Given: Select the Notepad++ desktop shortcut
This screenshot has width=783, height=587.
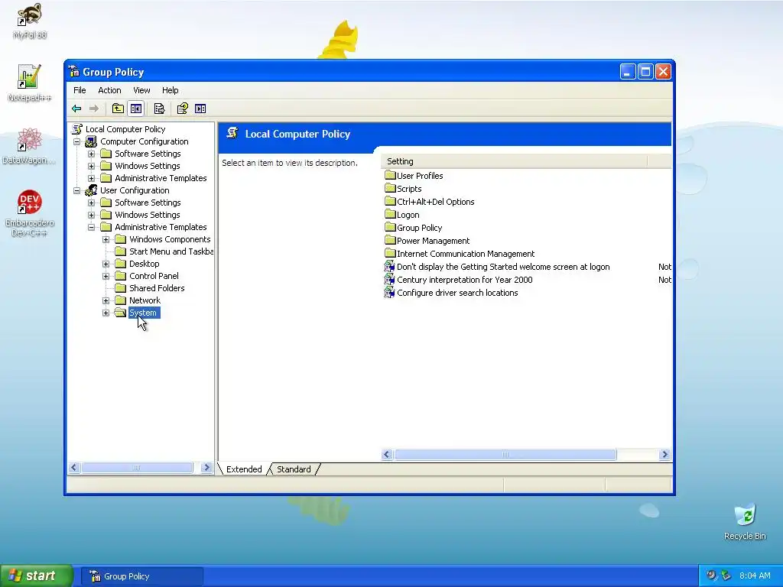Looking at the screenshot, I should [x=29, y=83].
